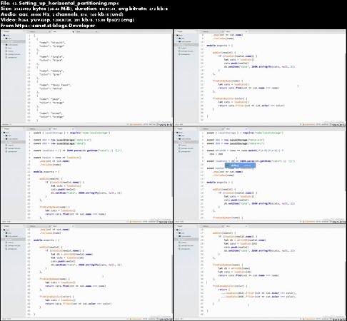
Task: Open the bottom-left code thumbnail
Action: click(x=86, y=272)
